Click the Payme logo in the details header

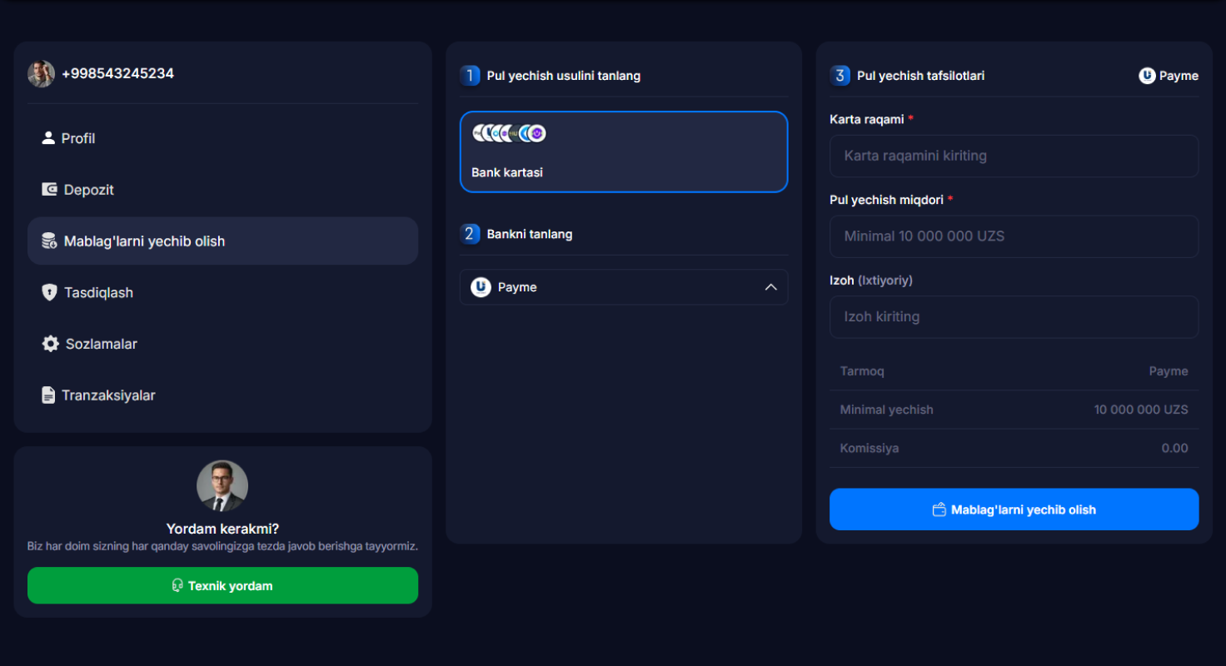(1147, 76)
